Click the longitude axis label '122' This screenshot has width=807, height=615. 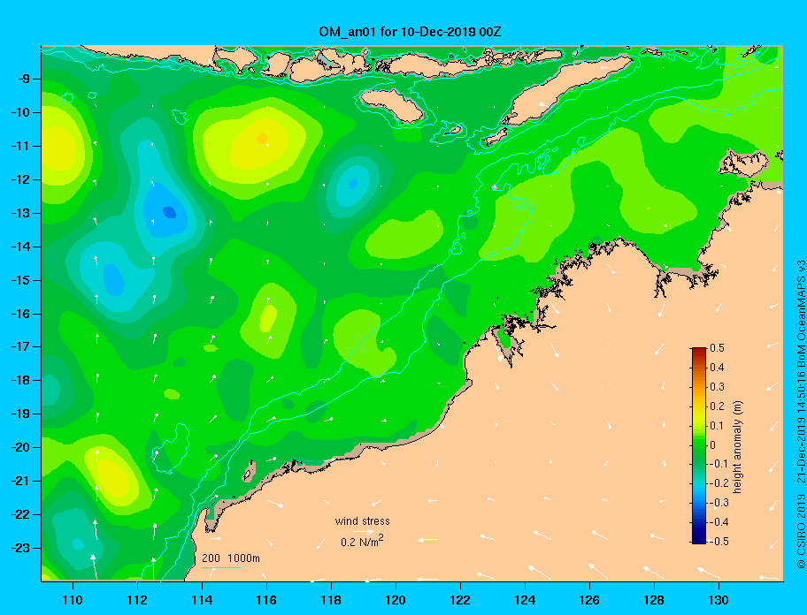(x=460, y=600)
